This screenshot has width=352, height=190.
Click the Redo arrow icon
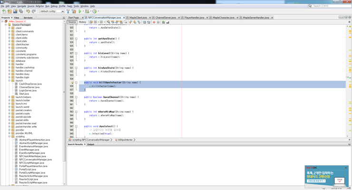coord(34,11)
